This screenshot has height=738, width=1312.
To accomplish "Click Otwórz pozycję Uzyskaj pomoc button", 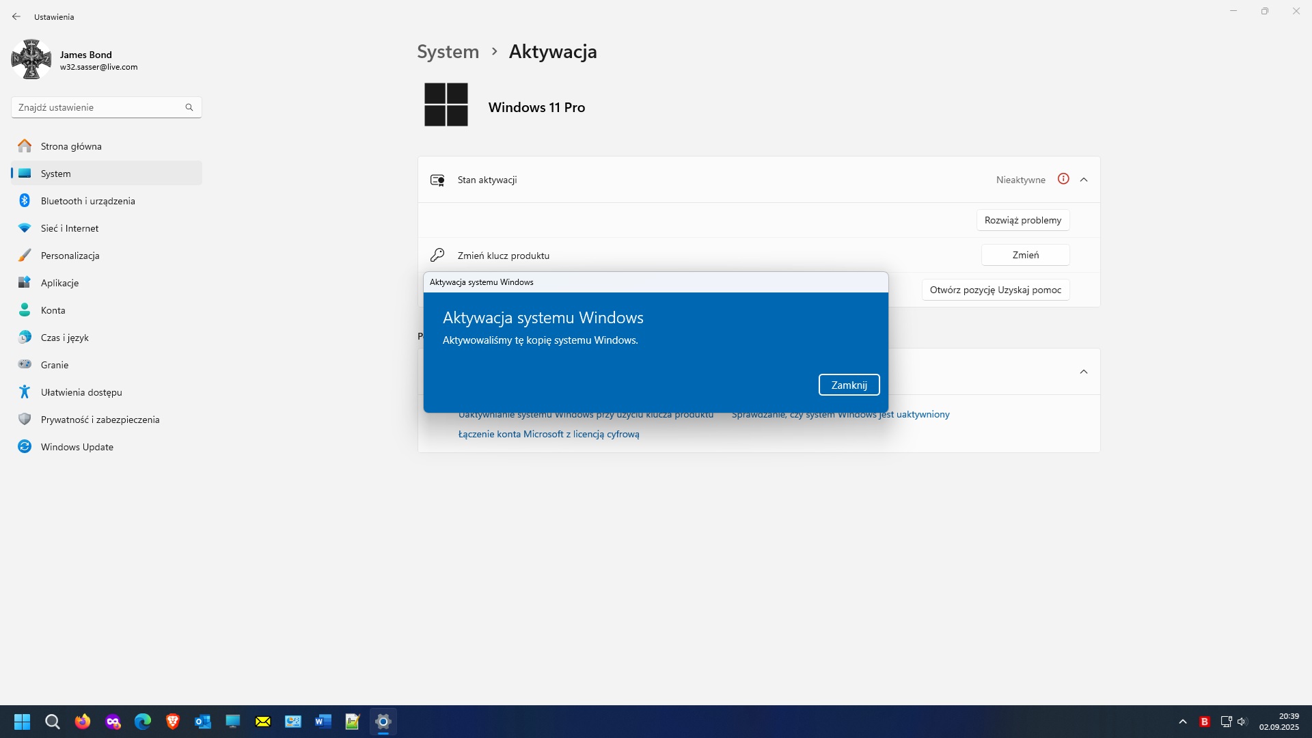I will point(996,290).
